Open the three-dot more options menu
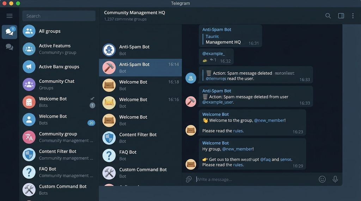 353,16
